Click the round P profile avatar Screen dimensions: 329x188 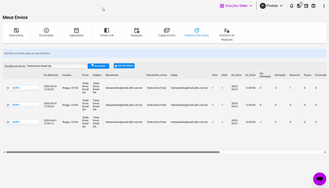coord(263,6)
